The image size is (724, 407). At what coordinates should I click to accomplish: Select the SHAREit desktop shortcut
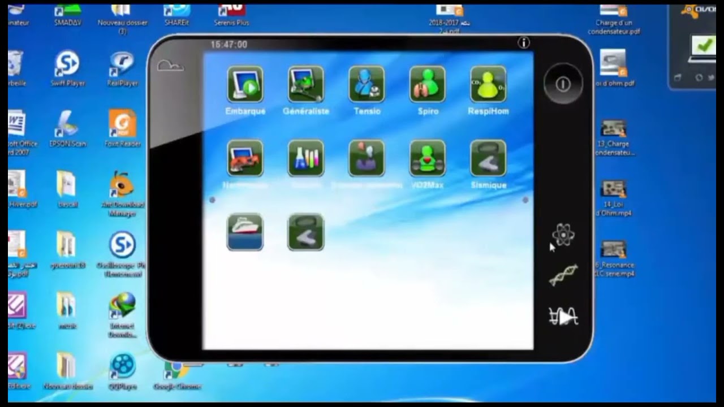pos(177,15)
